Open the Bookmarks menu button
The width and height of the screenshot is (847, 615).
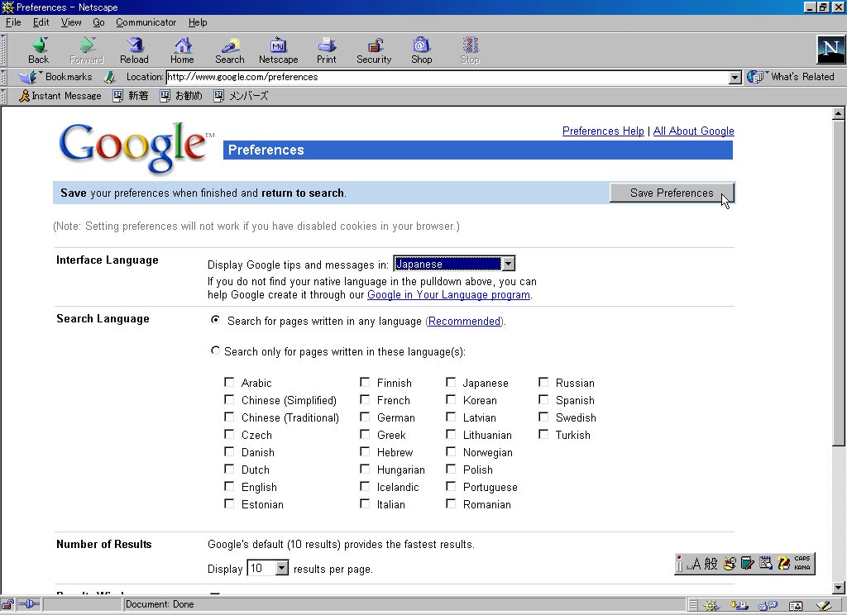coord(55,77)
